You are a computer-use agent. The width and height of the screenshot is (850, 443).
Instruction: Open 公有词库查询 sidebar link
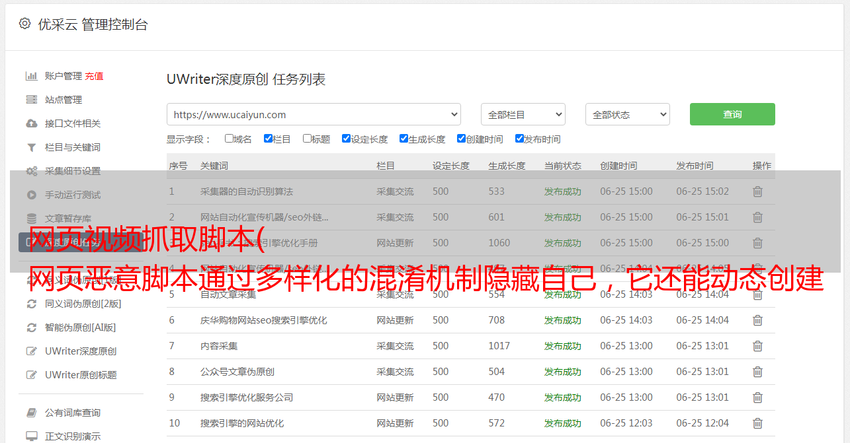[73, 413]
